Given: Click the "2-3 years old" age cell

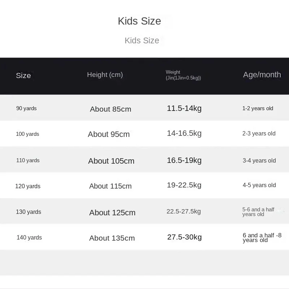Looking at the screenshot, I should (259, 134).
